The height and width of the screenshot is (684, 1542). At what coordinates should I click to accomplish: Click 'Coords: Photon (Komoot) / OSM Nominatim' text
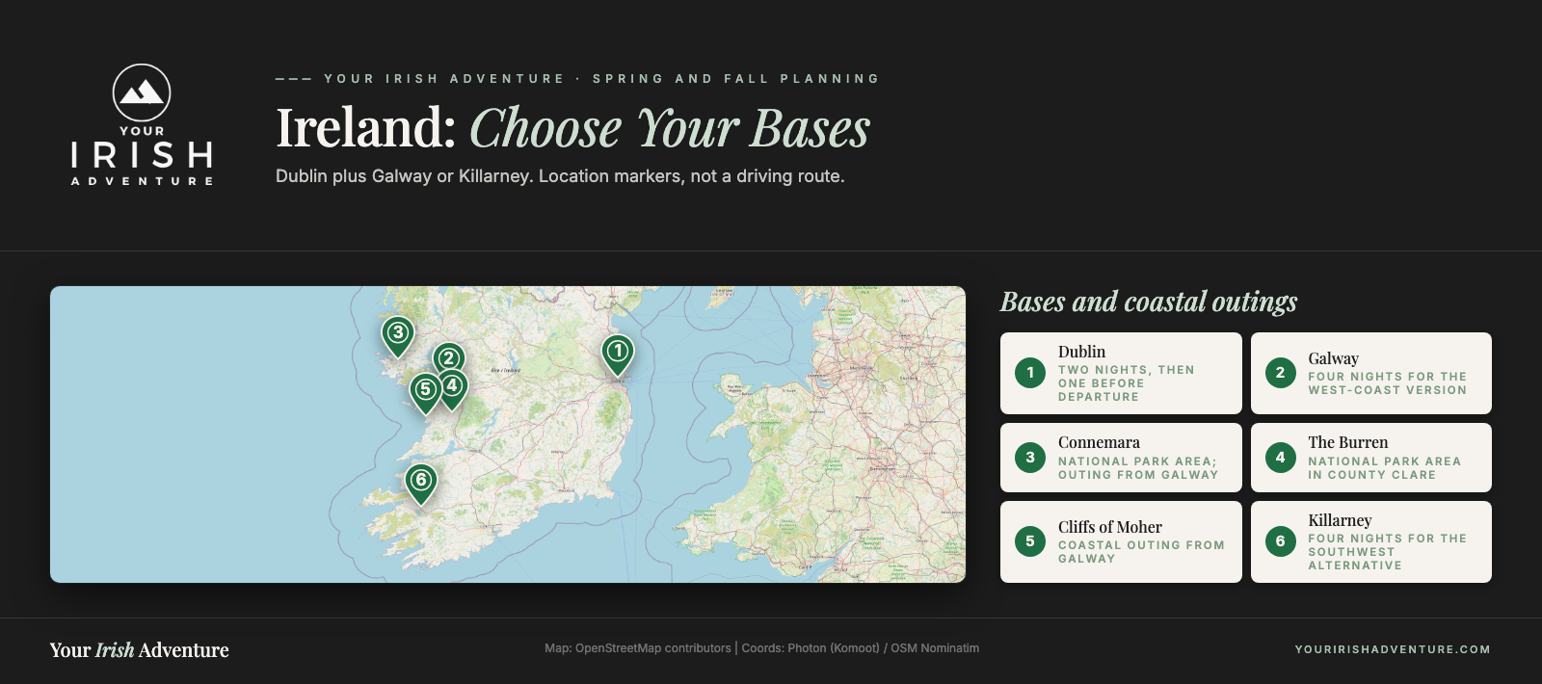click(861, 648)
